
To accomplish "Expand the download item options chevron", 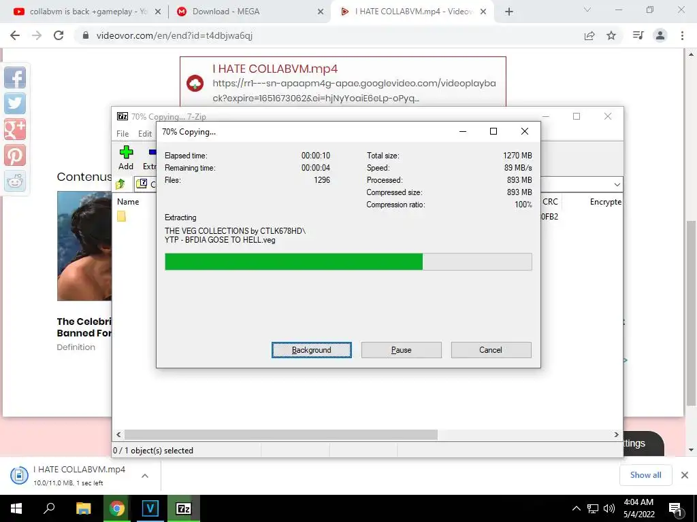I will tap(145, 475).
